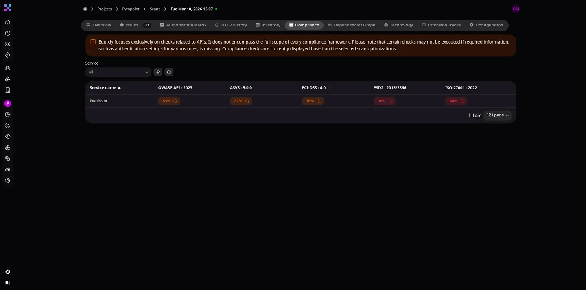Screen dimensions: 586x290
Task: Open the binoculars icon in the sidebar
Action: pyautogui.click(x=7, y=170)
